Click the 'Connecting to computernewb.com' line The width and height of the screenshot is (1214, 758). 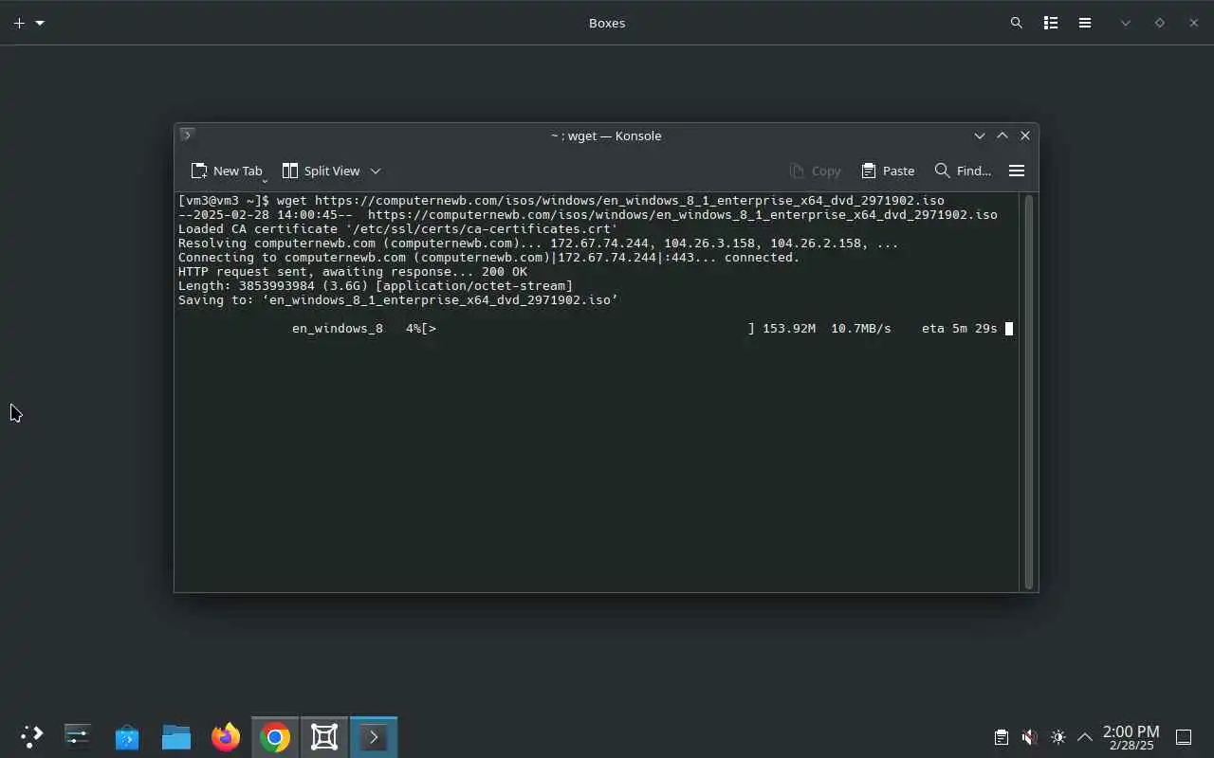(489, 258)
